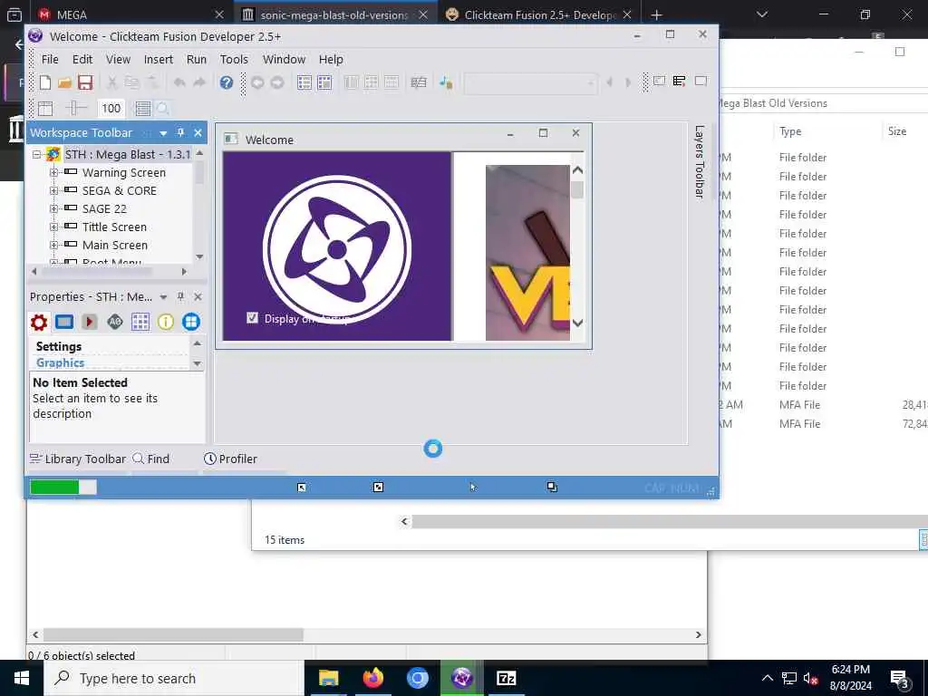Open the Workspace Toolbar options dropdown arrow
The height and width of the screenshot is (696, 928).
[163, 133]
